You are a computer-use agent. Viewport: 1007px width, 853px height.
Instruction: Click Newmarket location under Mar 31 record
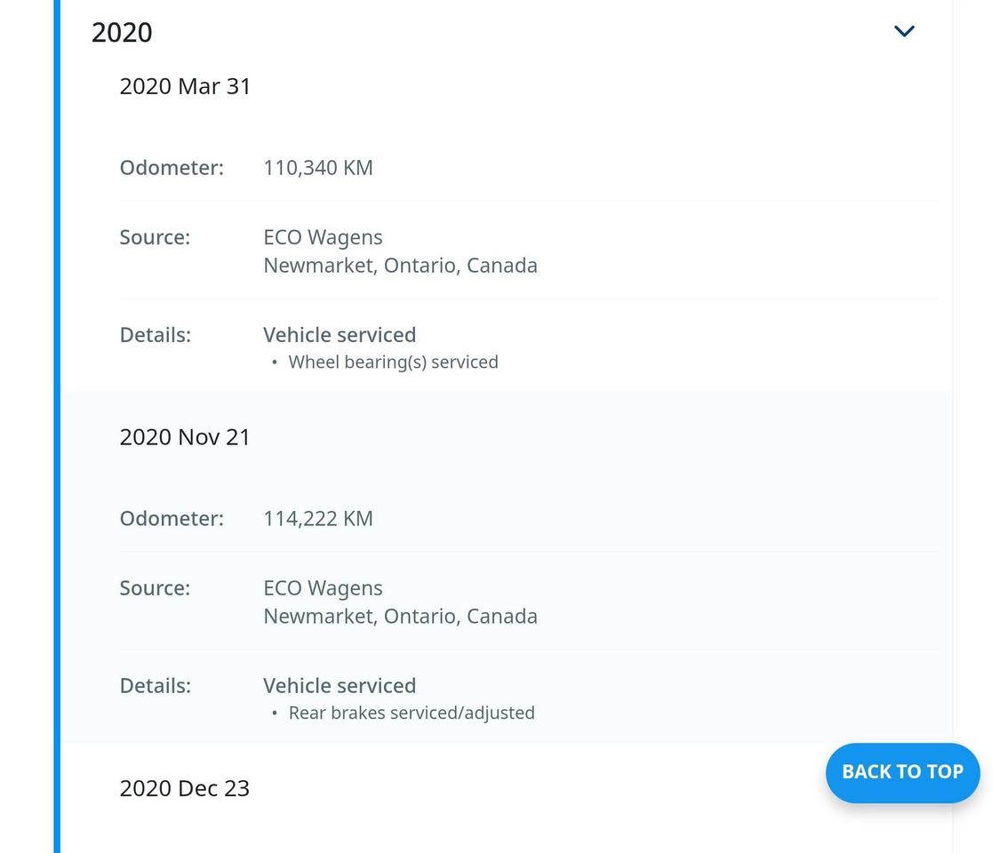pos(400,266)
